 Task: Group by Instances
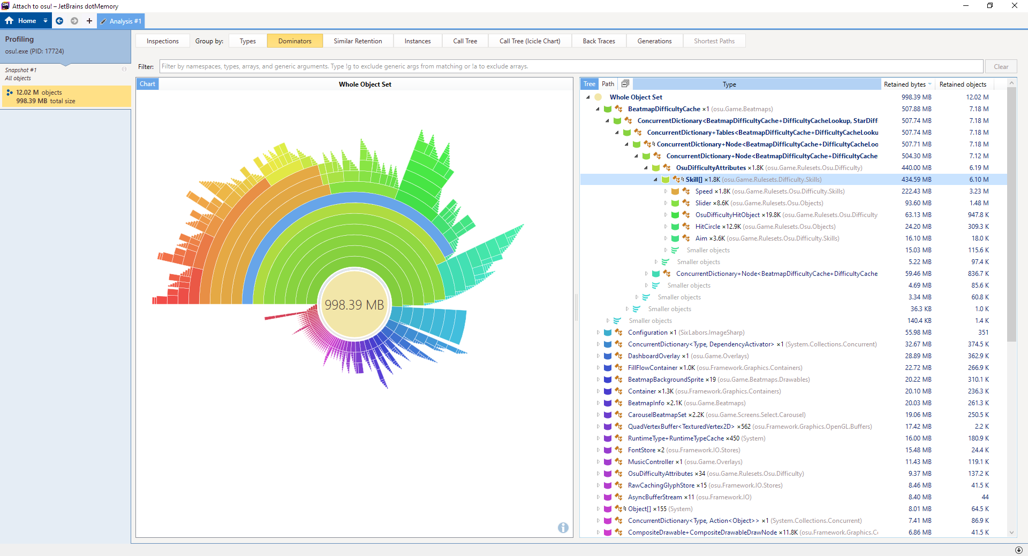tap(418, 41)
